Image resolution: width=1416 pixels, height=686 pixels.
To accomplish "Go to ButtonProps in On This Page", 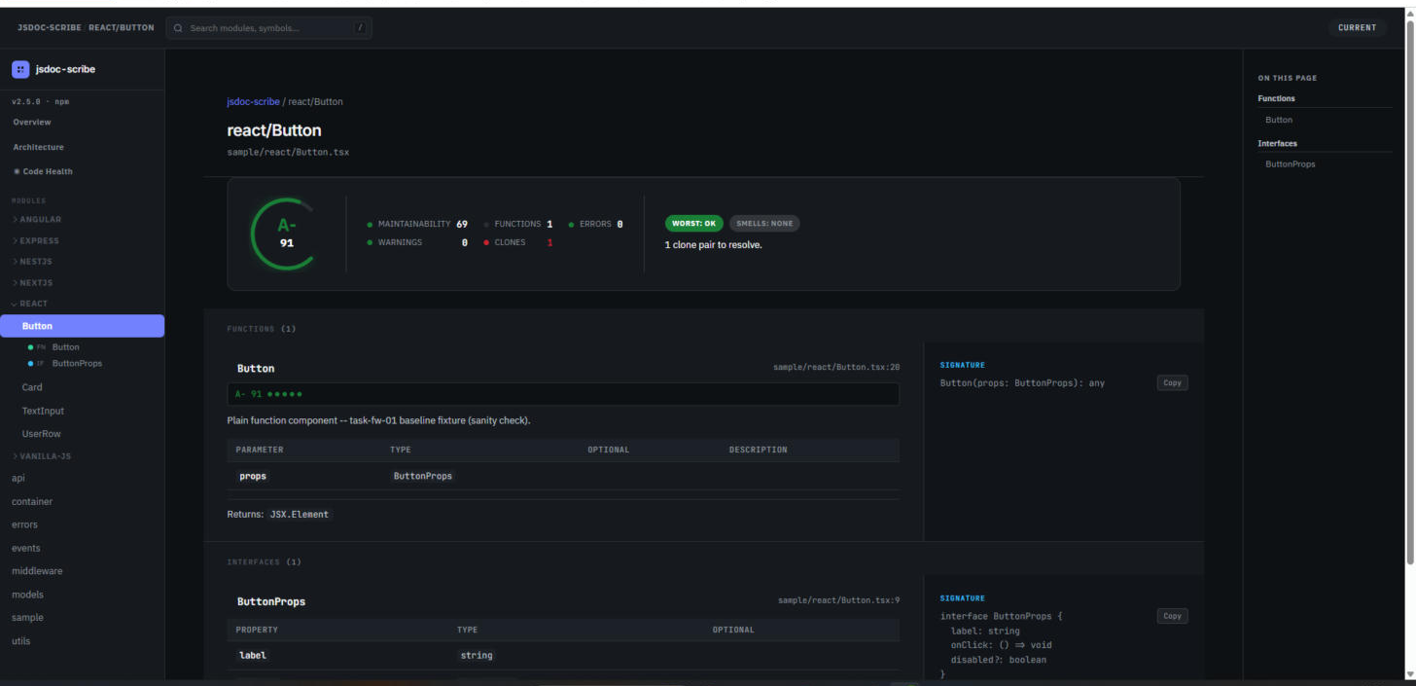I will pos(1290,164).
